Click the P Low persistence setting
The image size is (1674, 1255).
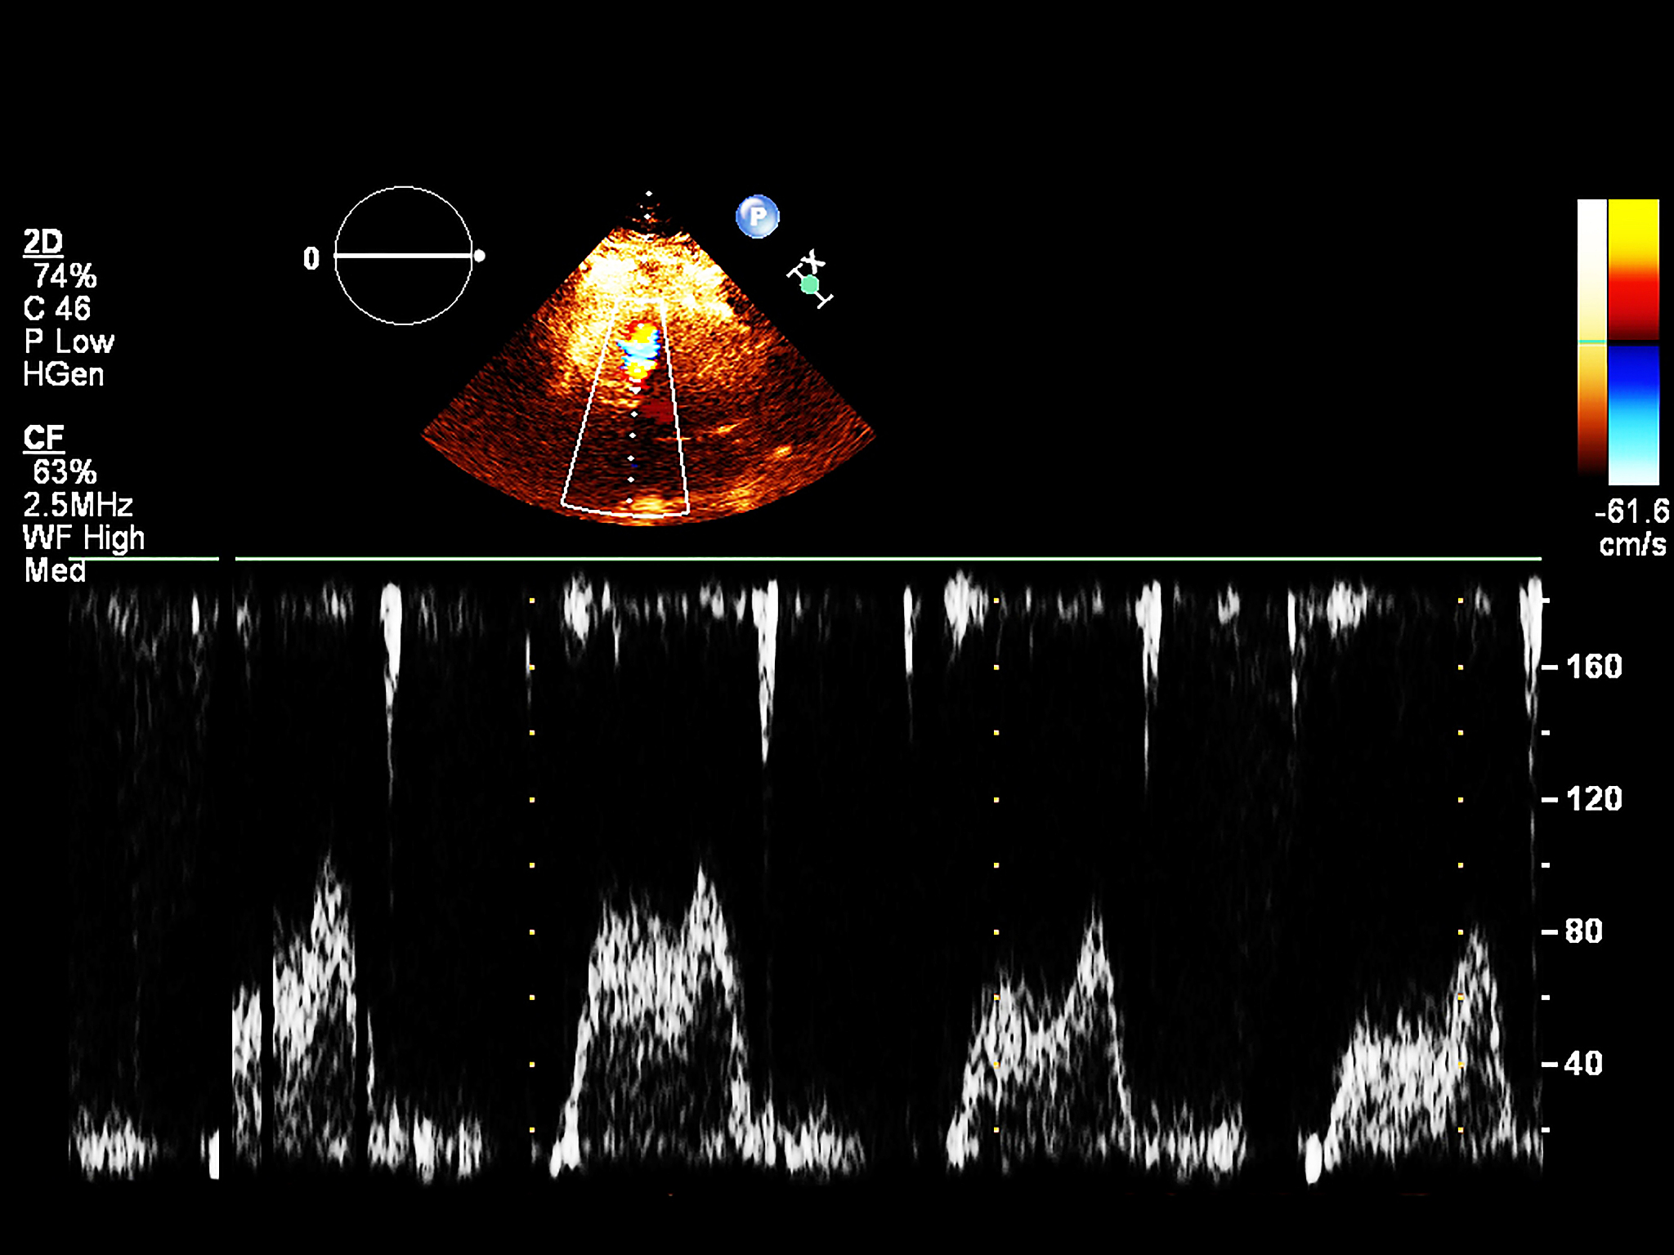tap(69, 342)
